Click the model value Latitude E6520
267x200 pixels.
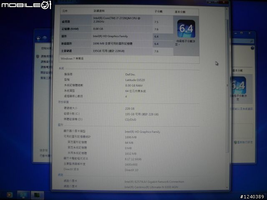135,80
